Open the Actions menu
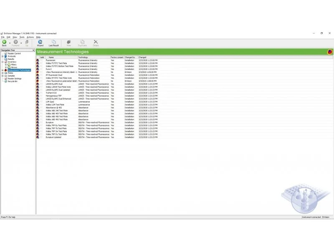The height and width of the screenshot is (251, 334). coord(30,37)
